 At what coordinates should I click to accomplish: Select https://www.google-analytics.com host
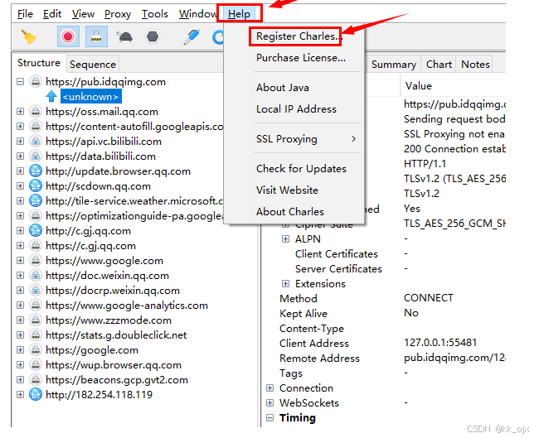pos(127,306)
